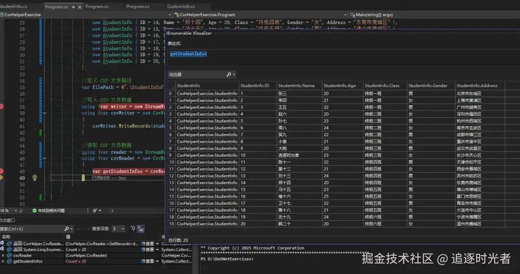
Task: Open view dropdown on CsvHelper.CsvReader return row
Action: point(157,244)
